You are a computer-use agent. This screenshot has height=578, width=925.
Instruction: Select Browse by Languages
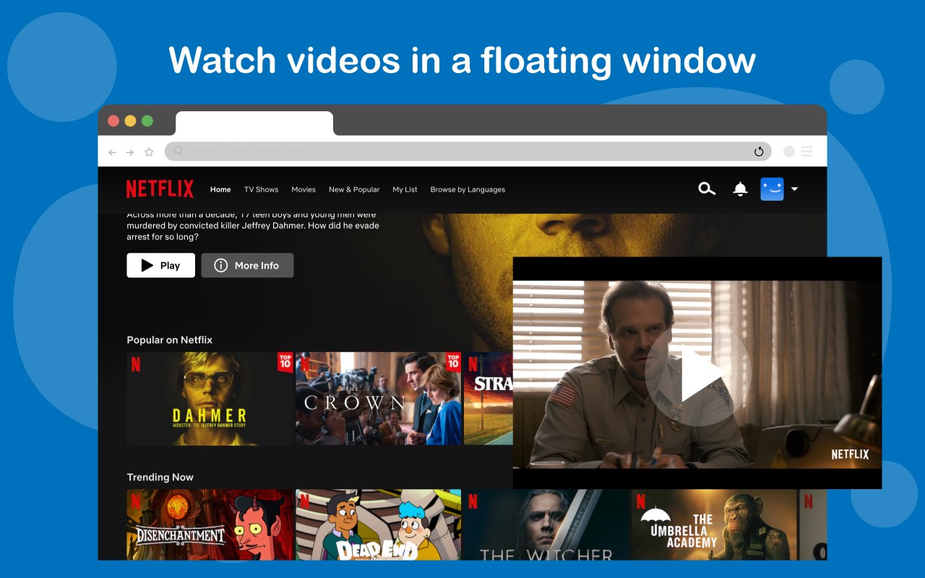click(x=468, y=189)
